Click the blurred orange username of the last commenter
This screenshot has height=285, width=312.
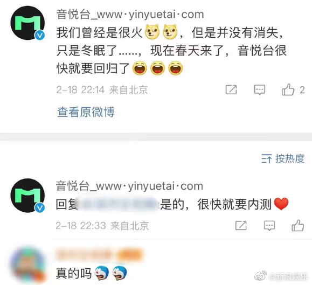coord(100,254)
